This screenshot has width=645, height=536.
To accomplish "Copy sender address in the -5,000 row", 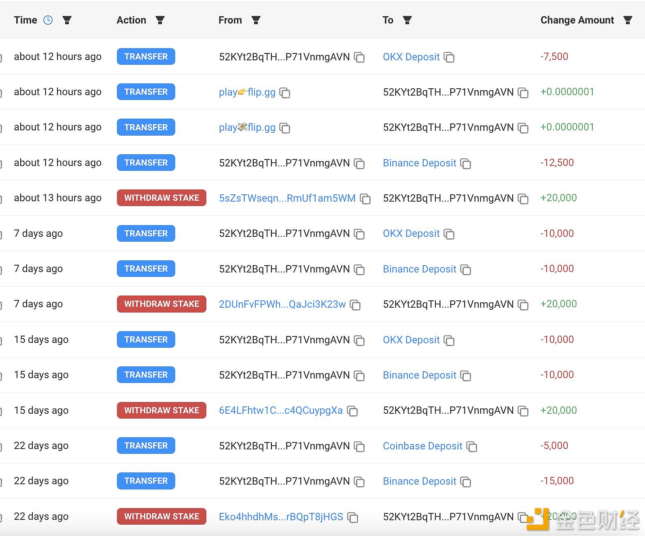I will (x=359, y=447).
